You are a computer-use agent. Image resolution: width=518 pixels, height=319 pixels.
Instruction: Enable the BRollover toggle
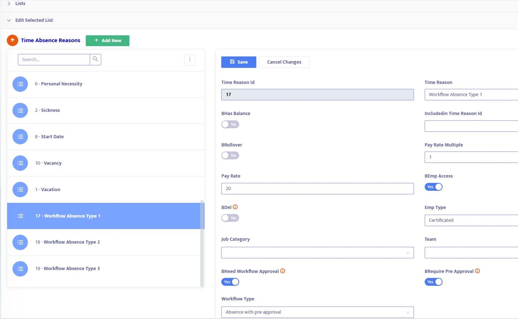(230, 155)
